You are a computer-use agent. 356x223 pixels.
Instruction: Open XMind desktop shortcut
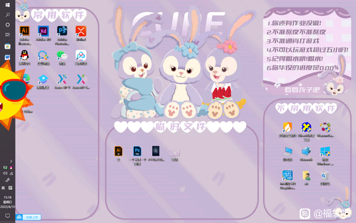pos(81,31)
